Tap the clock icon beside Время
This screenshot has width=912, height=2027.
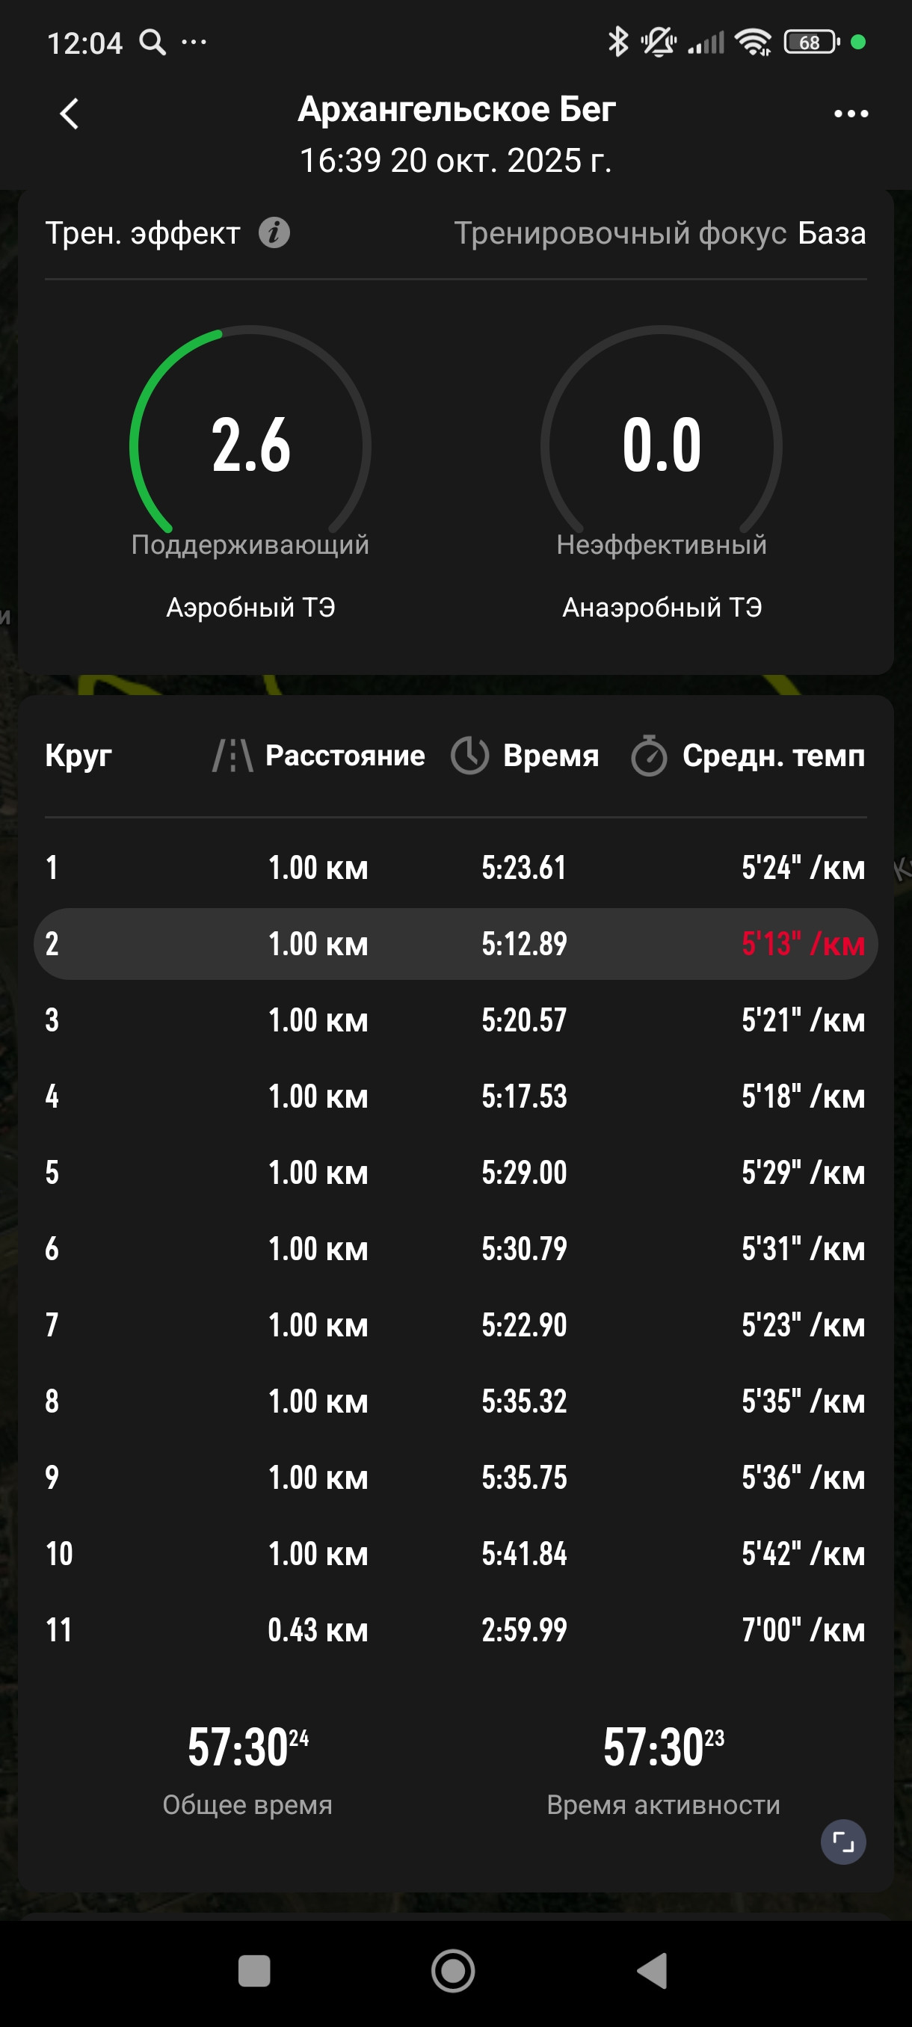click(469, 756)
